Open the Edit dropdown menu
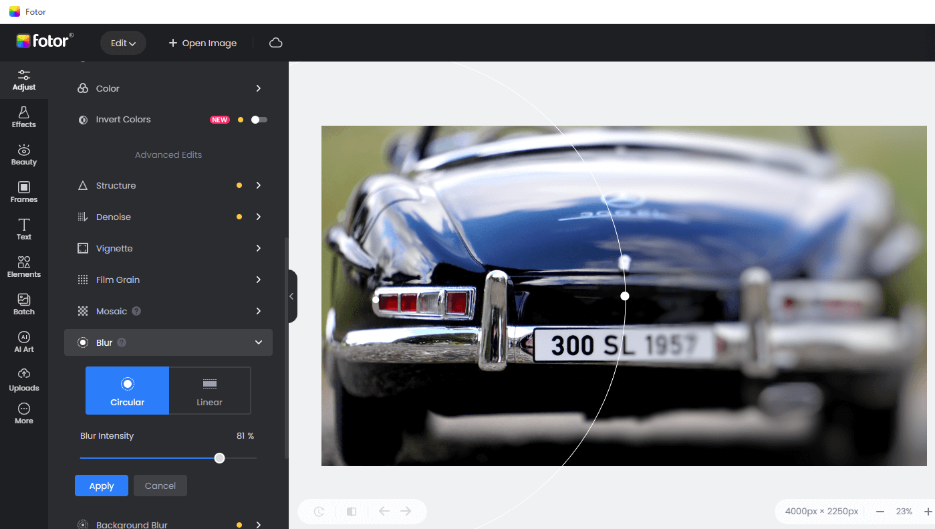Viewport: 935px width, 529px height. coord(123,43)
